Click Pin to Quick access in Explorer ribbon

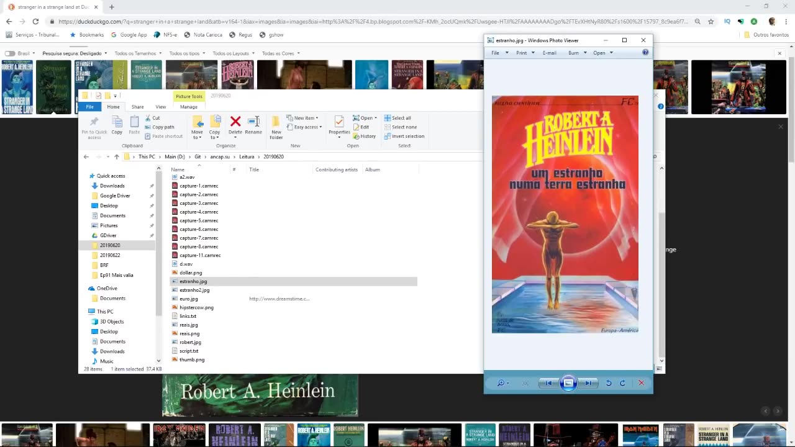click(94, 126)
